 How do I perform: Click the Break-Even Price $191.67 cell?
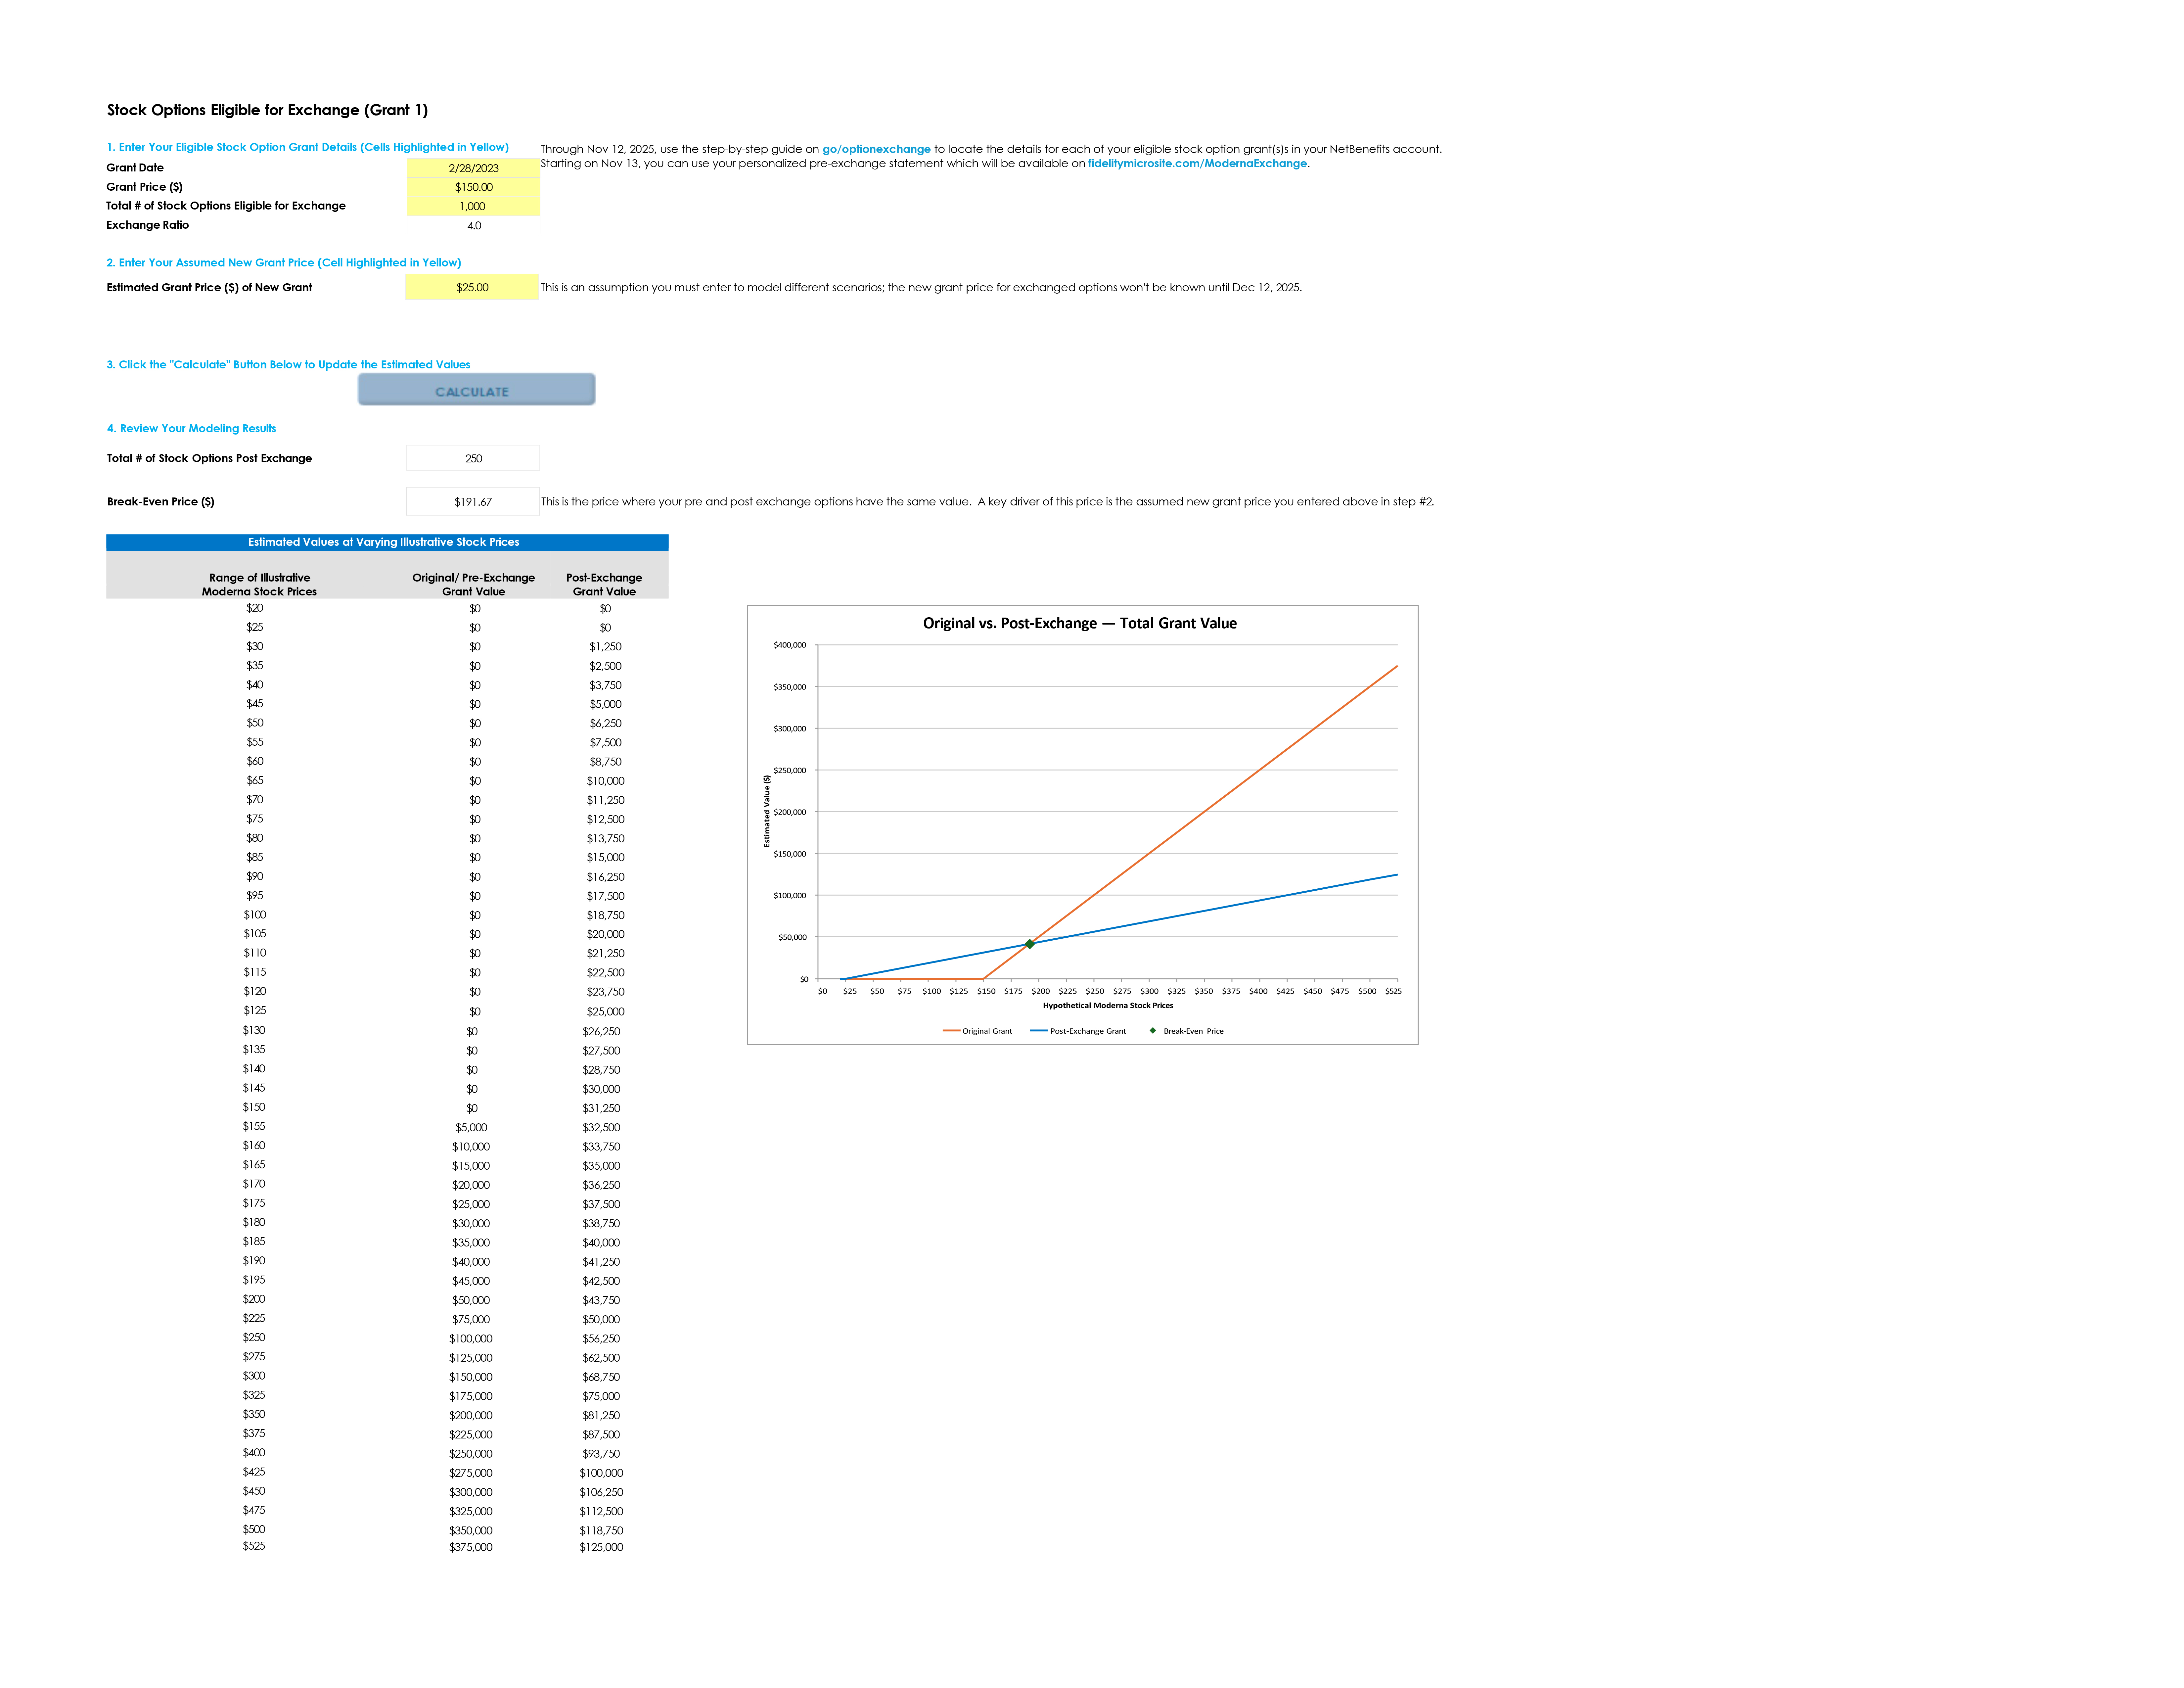[473, 501]
